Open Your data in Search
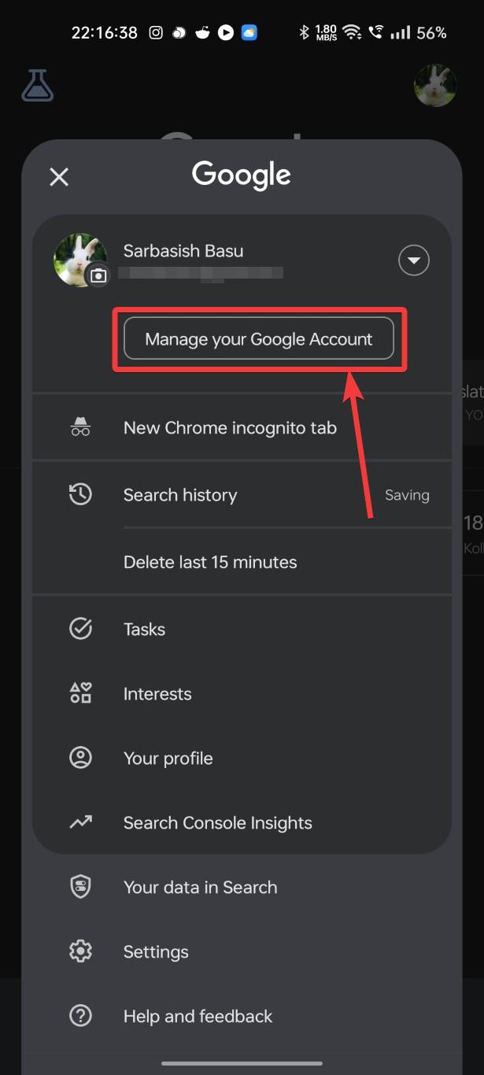 pos(242,887)
